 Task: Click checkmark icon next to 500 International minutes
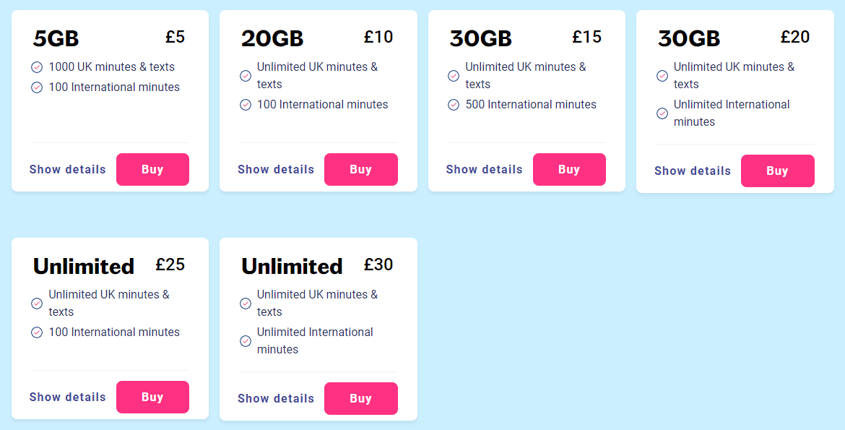coord(454,105)
